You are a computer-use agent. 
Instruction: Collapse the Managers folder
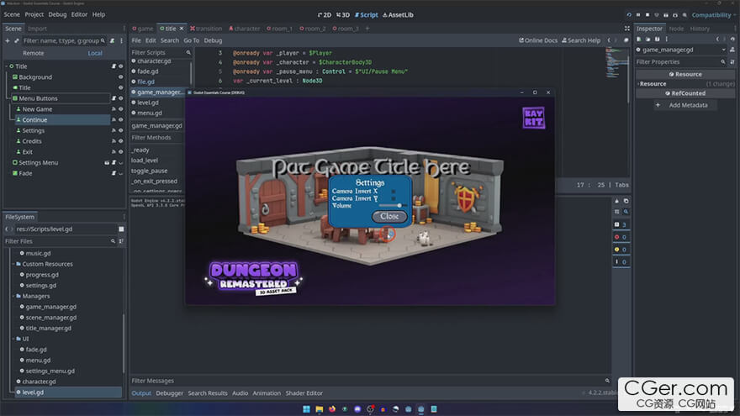[x=13, y=296]
